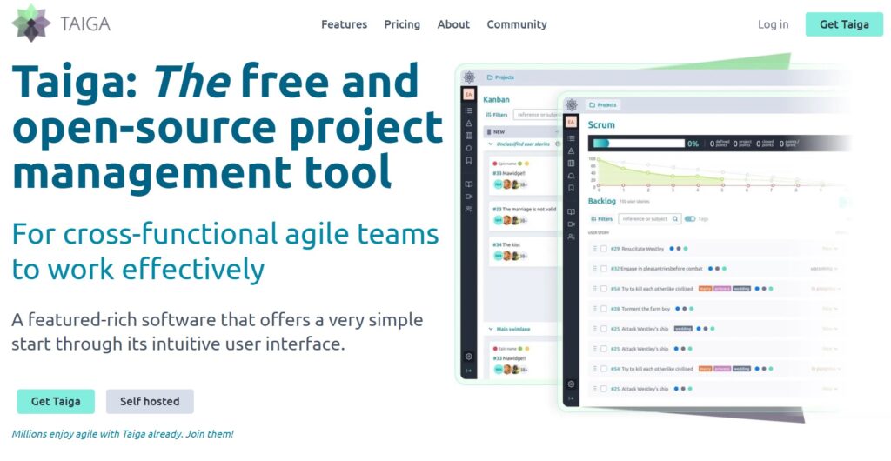Open the triangle issues icon in the Scrum sidebar

571,151
